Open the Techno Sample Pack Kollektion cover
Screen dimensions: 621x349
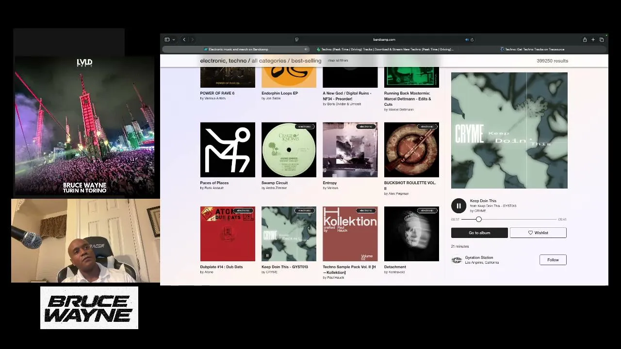click(x=350, y=234)
